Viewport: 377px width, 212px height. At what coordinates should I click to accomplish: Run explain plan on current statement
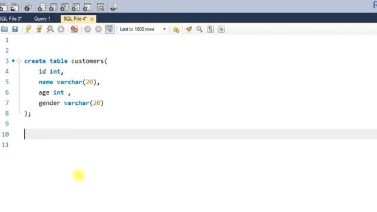50,29
